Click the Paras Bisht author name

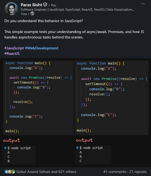pos(31,5)
